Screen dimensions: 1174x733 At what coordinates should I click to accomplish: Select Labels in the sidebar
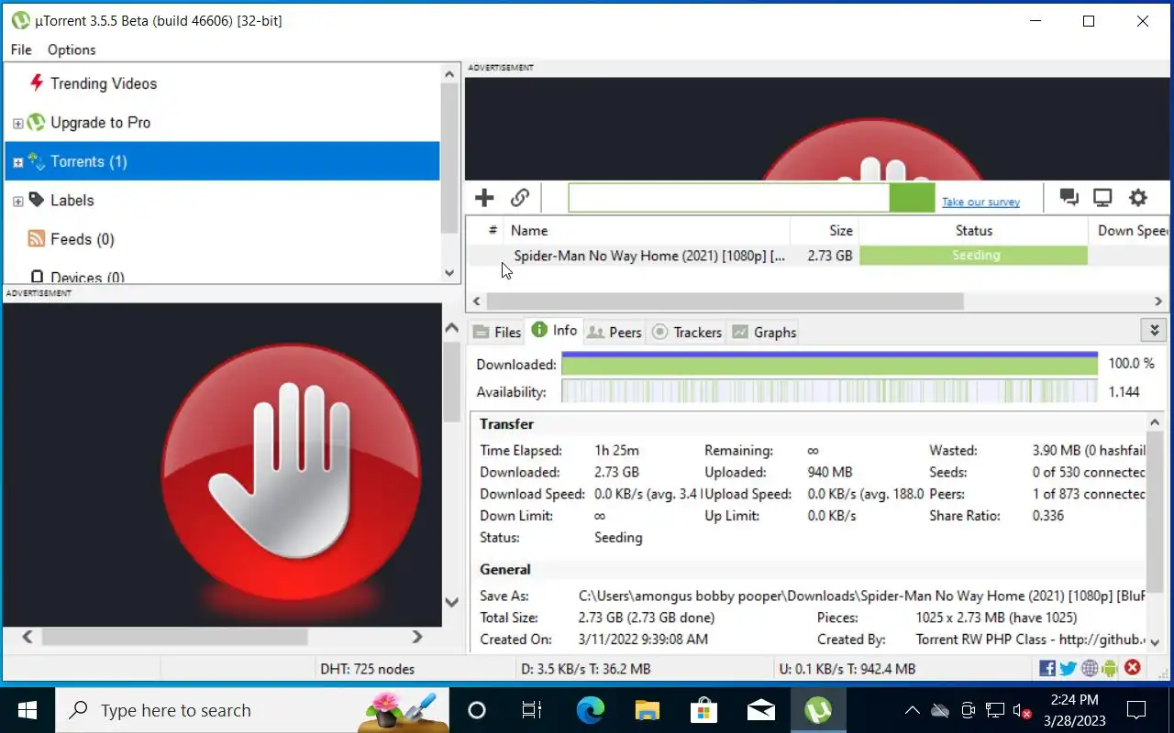(72, 201)
